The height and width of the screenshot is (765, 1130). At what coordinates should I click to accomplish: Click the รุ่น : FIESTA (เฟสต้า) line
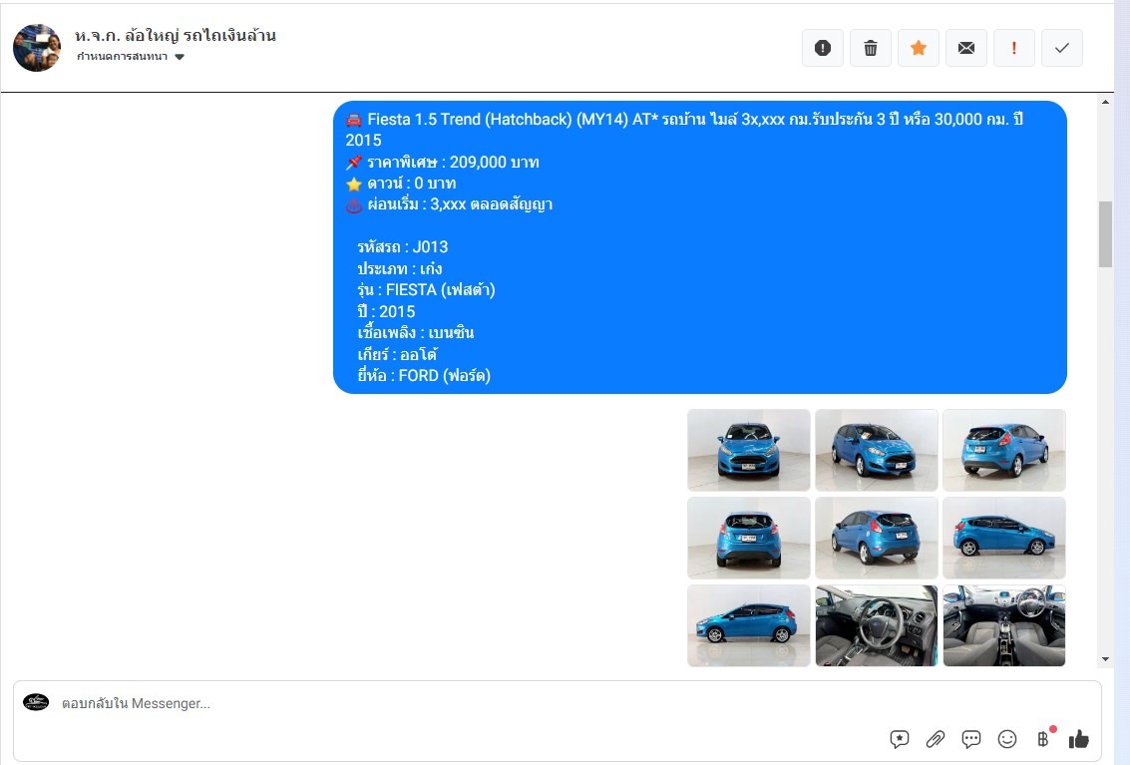coord(427,290)
